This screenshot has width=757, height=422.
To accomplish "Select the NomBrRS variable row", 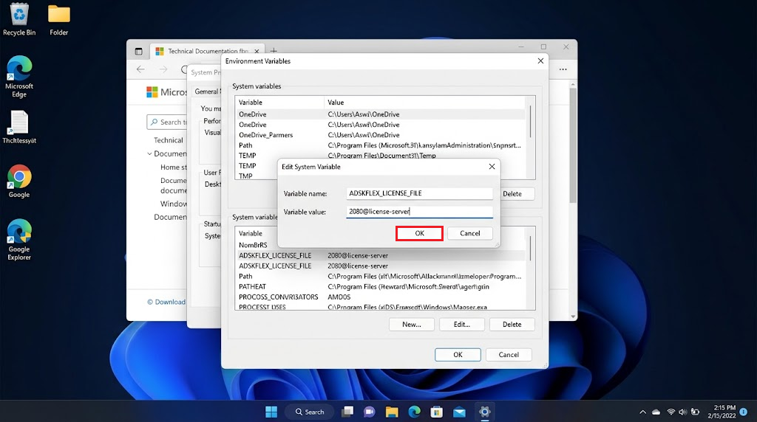I will click(x=380, y=245).
